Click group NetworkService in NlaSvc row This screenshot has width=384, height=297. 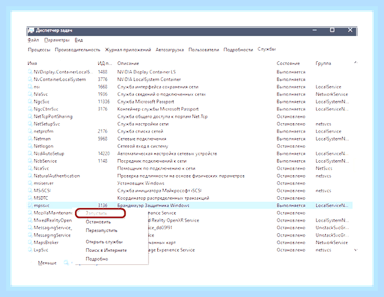(331, 94)
